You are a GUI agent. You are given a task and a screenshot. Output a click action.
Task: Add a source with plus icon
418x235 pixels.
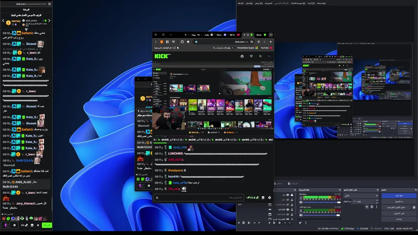[x=269, y=223]
